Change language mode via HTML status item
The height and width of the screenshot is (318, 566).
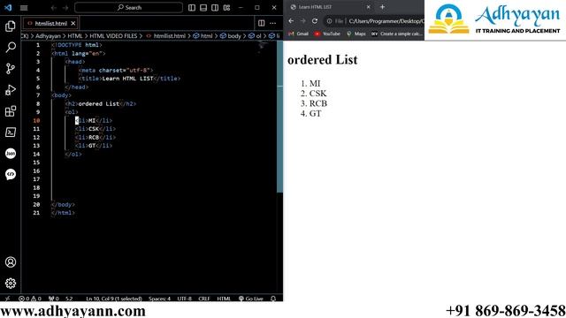(224, 299)
